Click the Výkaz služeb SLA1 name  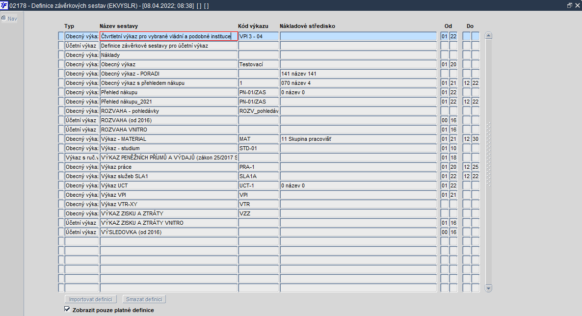[168, 176]
